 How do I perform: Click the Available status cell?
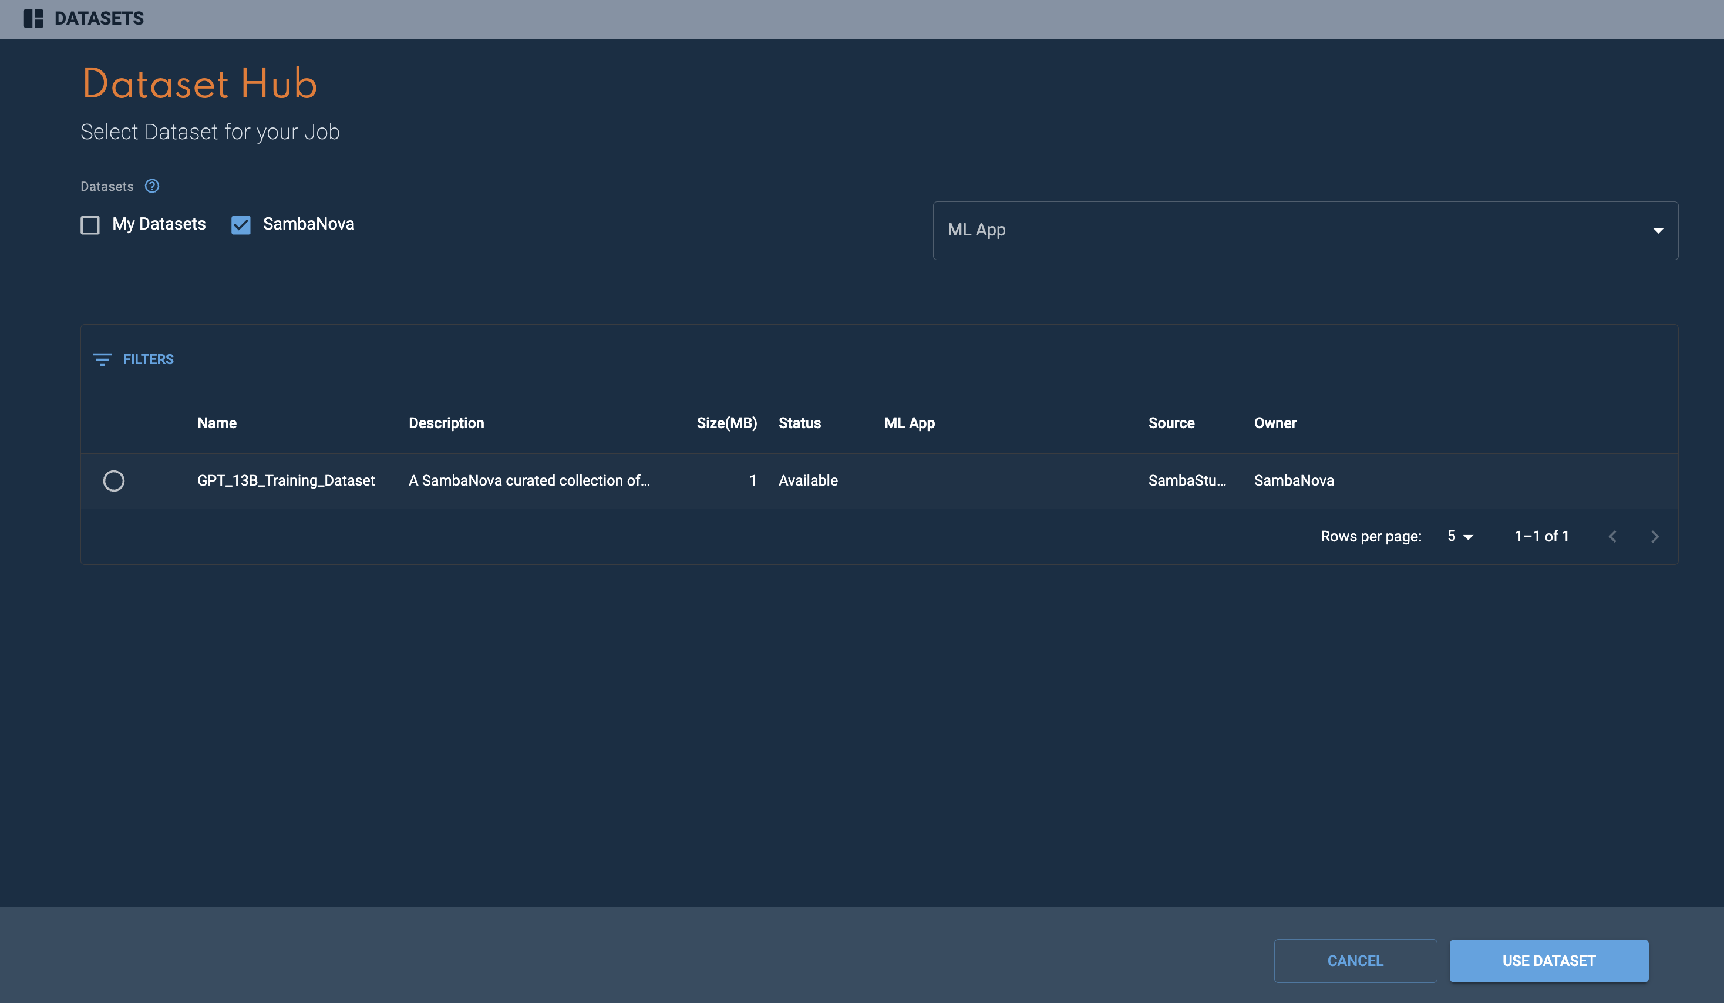coord(808,480)
